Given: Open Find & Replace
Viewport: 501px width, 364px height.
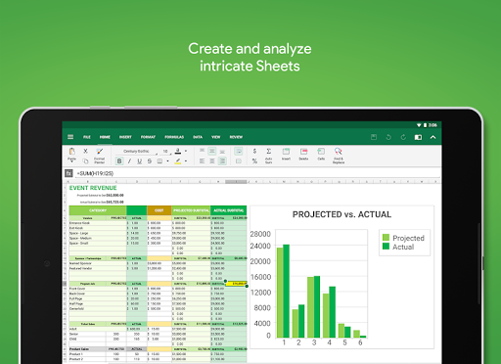Looking at the screenshot, I should coord(339,156).
